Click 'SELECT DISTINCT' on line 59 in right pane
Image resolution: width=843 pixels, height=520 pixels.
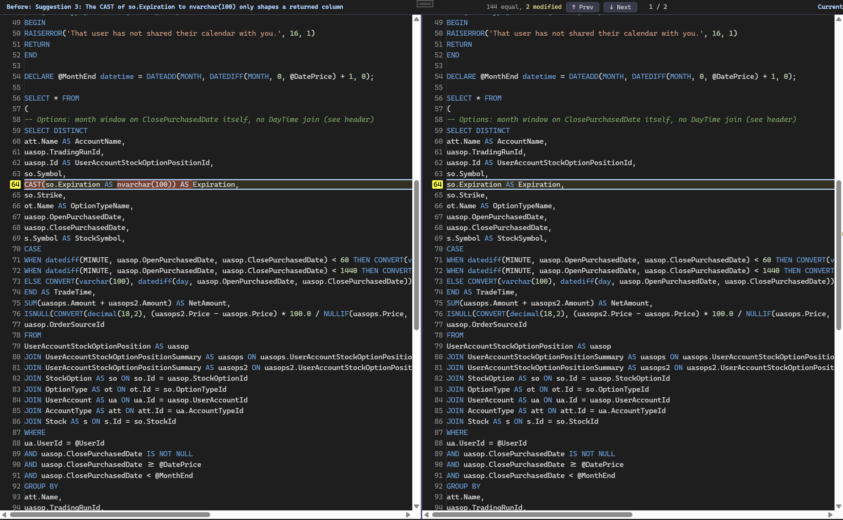(x=478, y=130)
